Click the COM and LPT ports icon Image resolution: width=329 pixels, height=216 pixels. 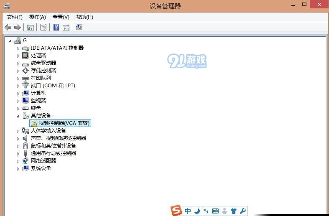26,86
